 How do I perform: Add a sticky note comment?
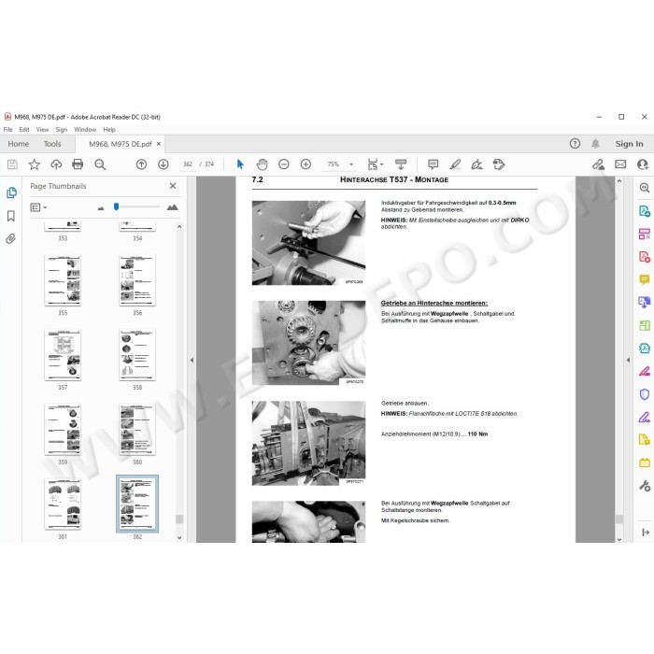pyautogui.click(x=433, y=164)
